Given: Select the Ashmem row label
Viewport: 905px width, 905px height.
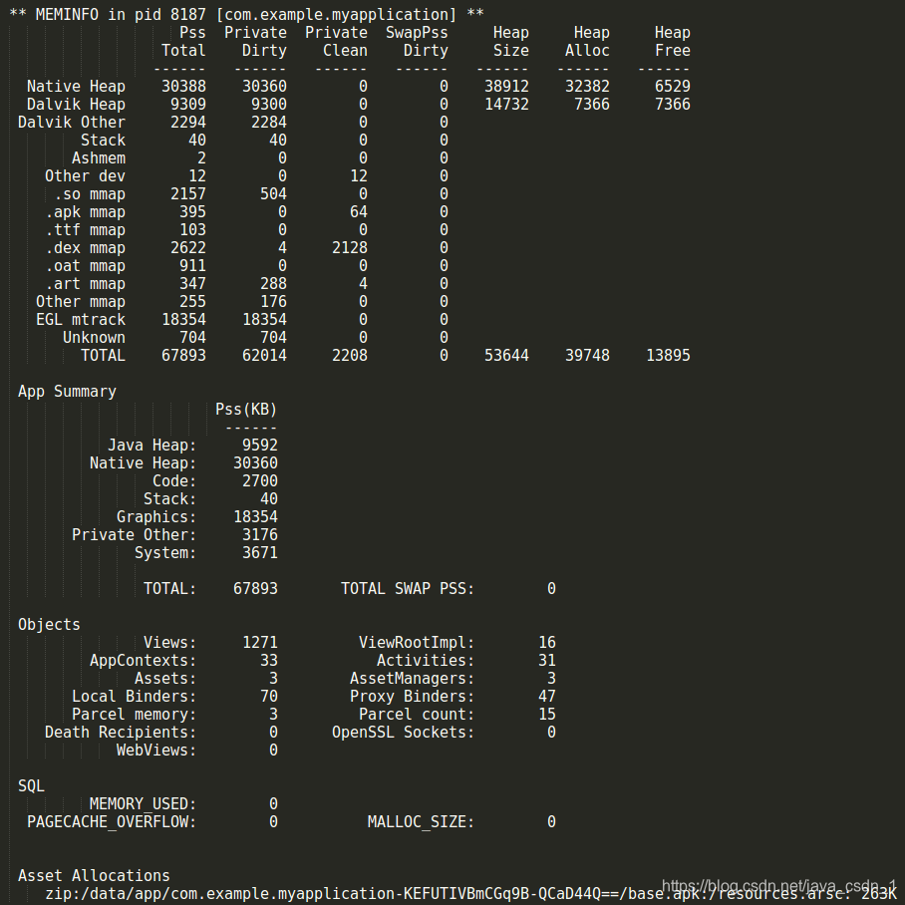Looking at the screenshot, I should (x=98, y=158).
